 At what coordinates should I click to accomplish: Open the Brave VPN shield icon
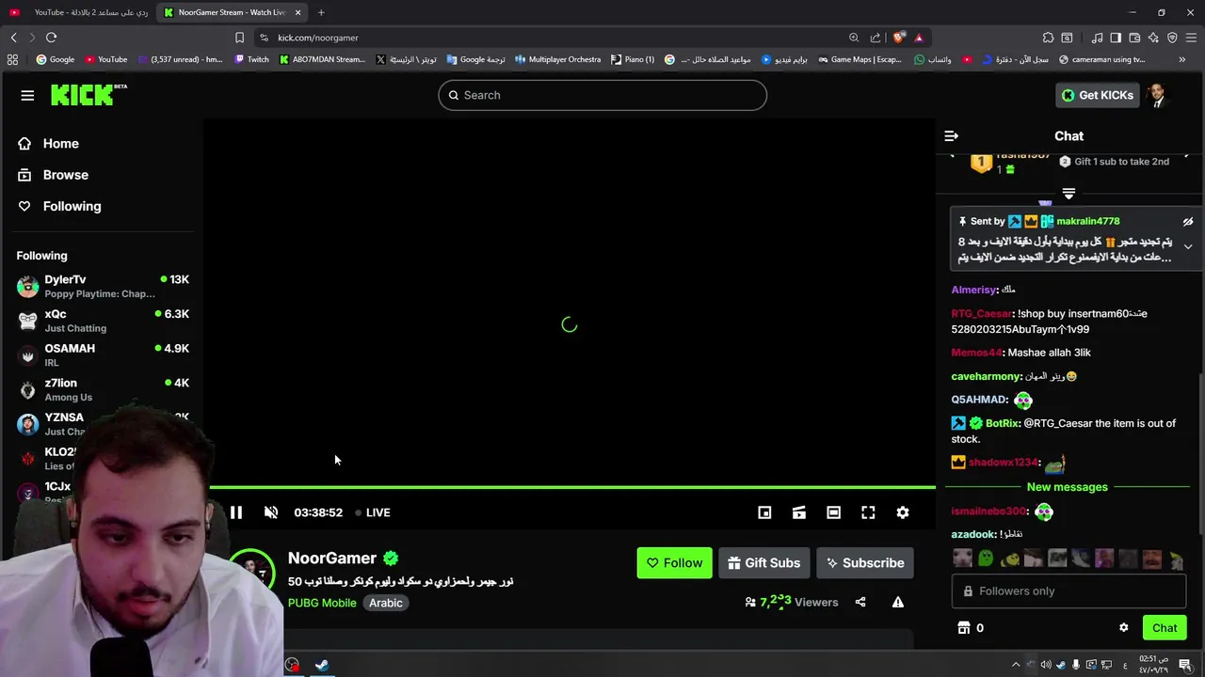[1172, 38]
